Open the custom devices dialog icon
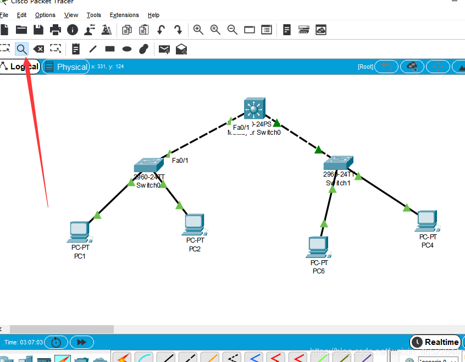This screenshot has height=362, width=465. pyautogui.click(x=267, y=30)
